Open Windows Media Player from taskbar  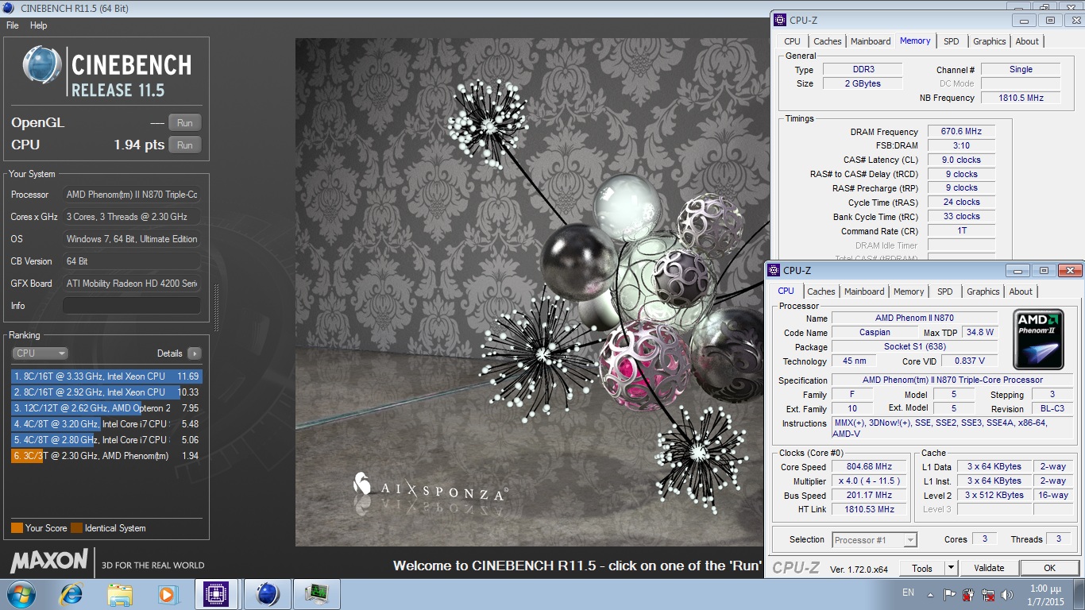tap(168, 594)
